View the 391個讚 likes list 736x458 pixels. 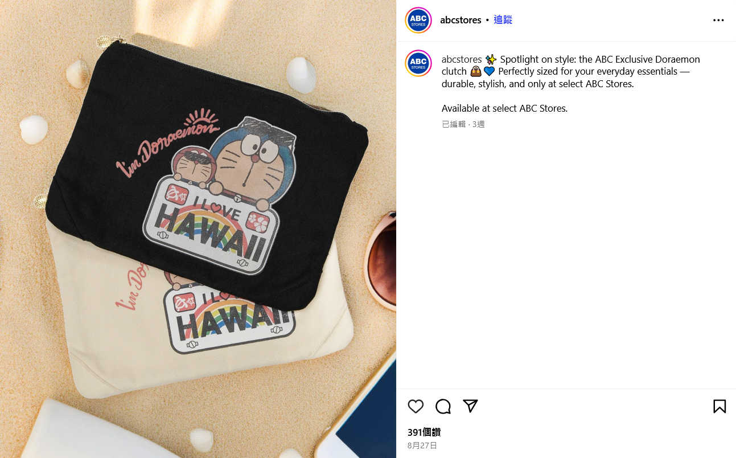[424, 432]
